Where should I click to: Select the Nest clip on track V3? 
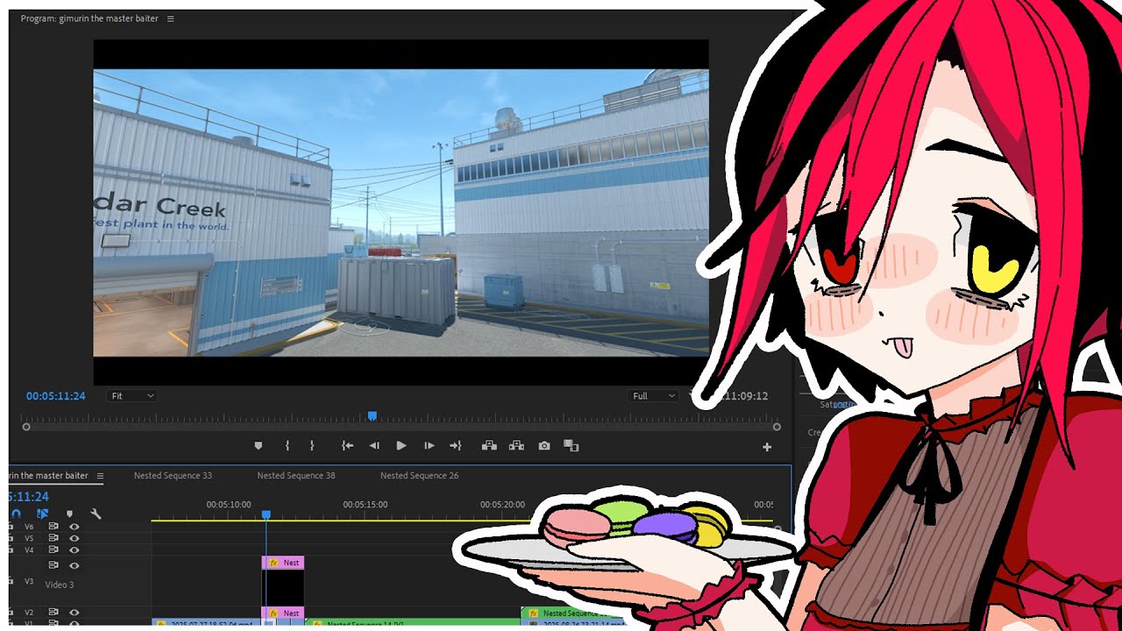click(283, 563)
